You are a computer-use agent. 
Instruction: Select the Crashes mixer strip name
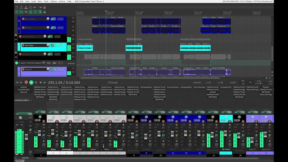(x=119, y=150)
